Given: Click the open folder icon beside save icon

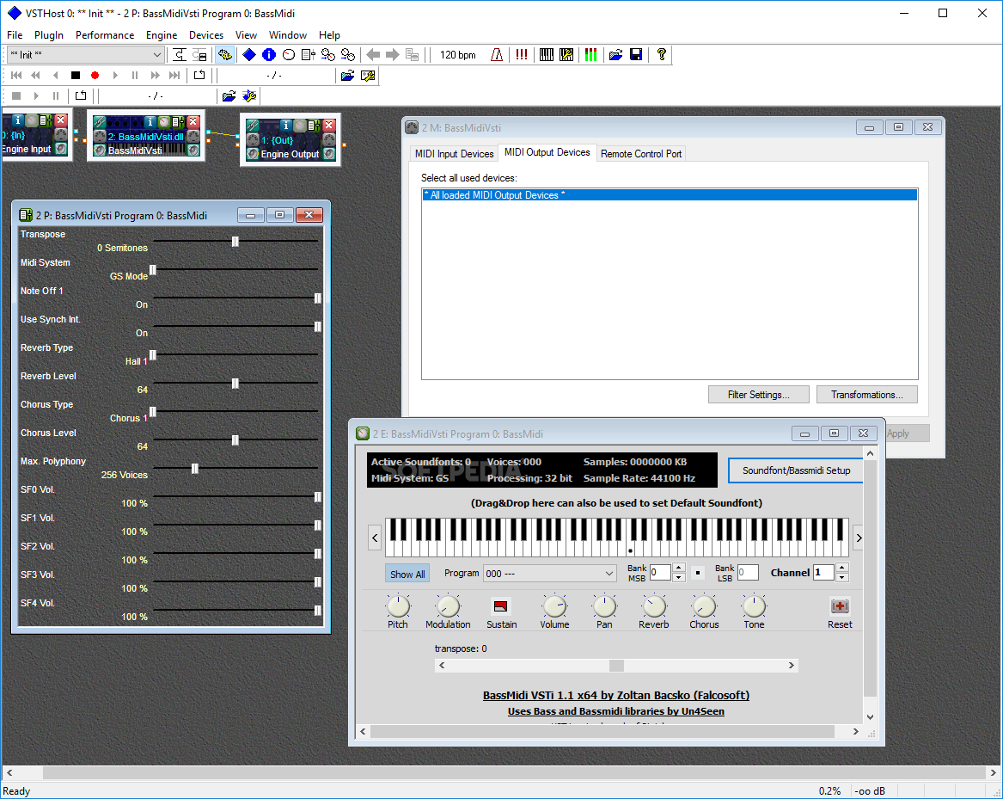Looking at the screenshot, I should click(x=615, y=55).
